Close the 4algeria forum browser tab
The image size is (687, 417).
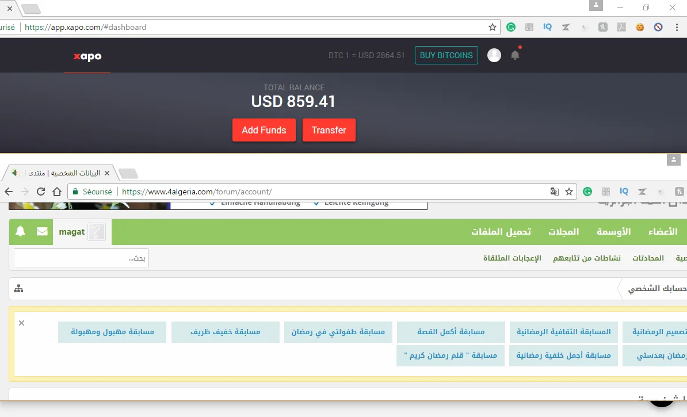(x=106, y=173)
